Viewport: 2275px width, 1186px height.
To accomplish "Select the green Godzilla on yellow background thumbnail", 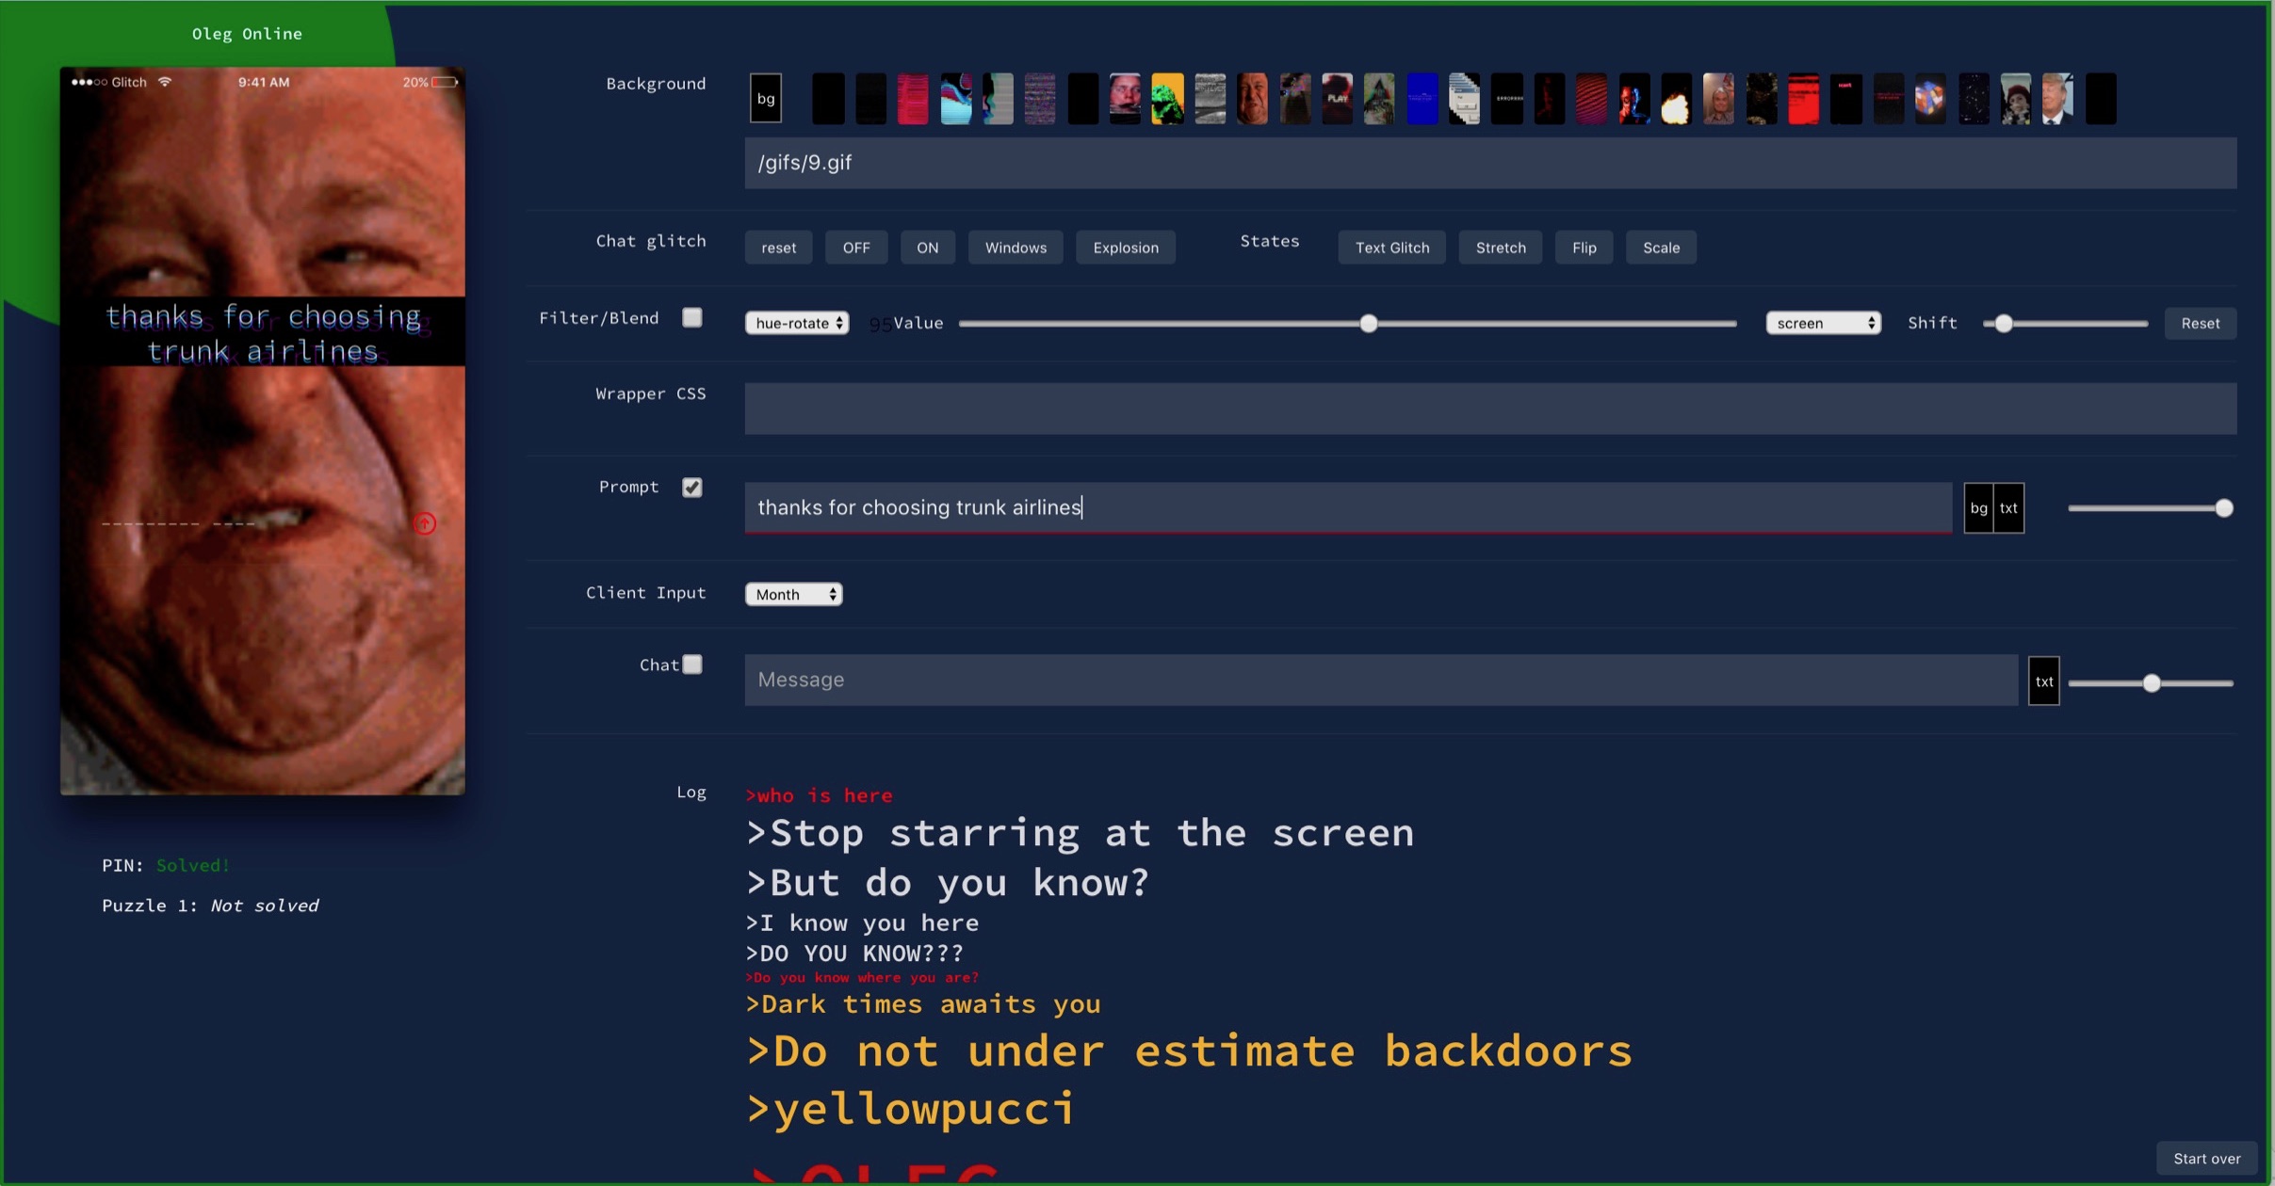I will tap(1167, 99).
